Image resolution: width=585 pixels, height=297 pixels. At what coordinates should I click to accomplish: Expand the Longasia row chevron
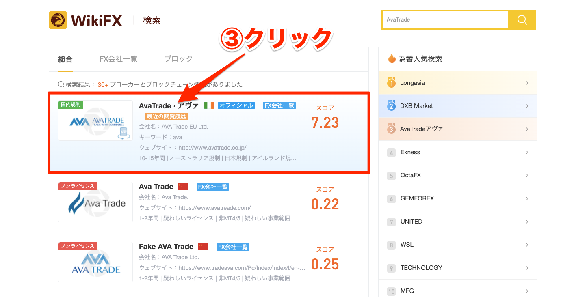pos(527,83)
